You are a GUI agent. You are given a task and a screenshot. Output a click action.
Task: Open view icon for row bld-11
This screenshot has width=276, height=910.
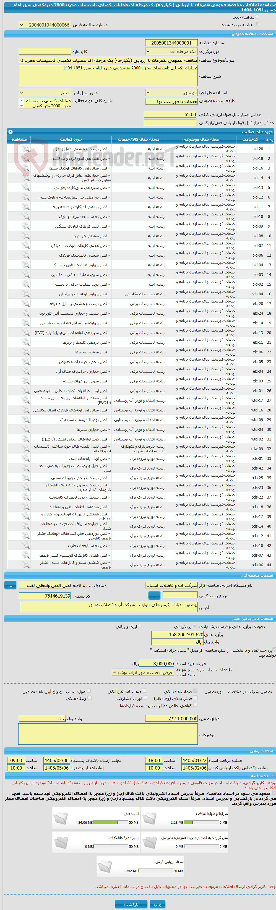pos(25,207)
